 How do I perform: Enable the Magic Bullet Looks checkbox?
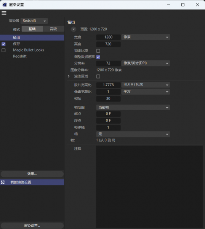tap(3, 50)
